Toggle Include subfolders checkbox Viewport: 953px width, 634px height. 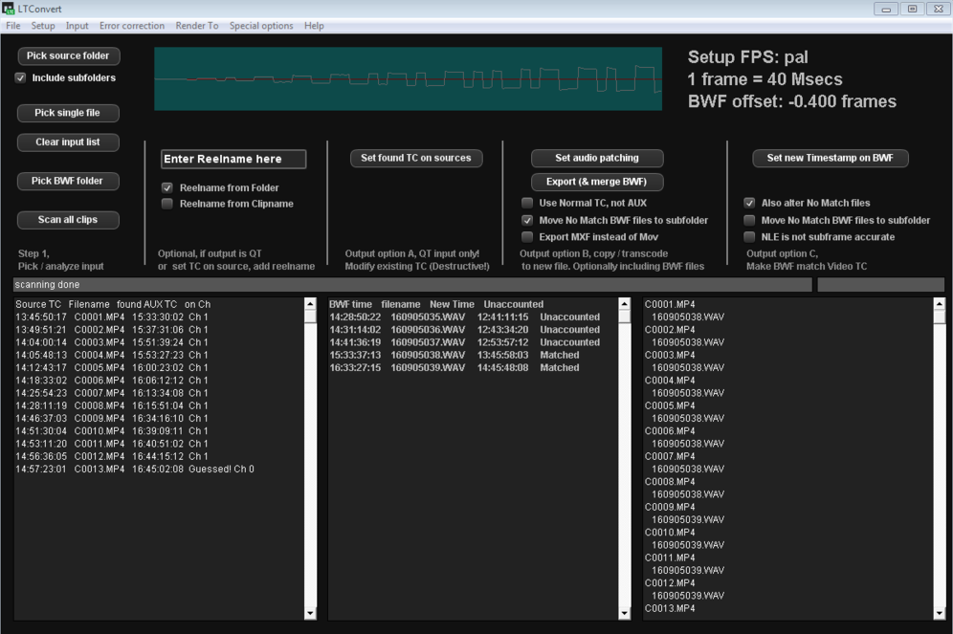click(21, 78)
